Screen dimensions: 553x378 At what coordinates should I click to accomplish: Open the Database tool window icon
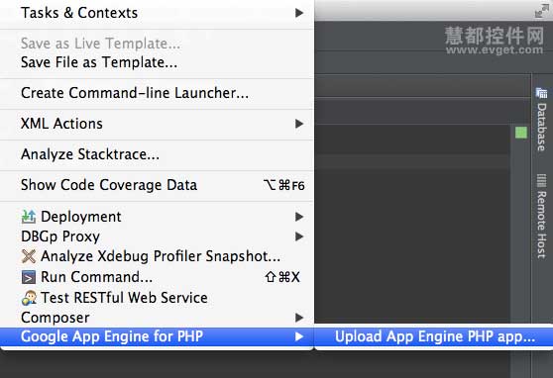pyautogui.click(x=541, y=93)
